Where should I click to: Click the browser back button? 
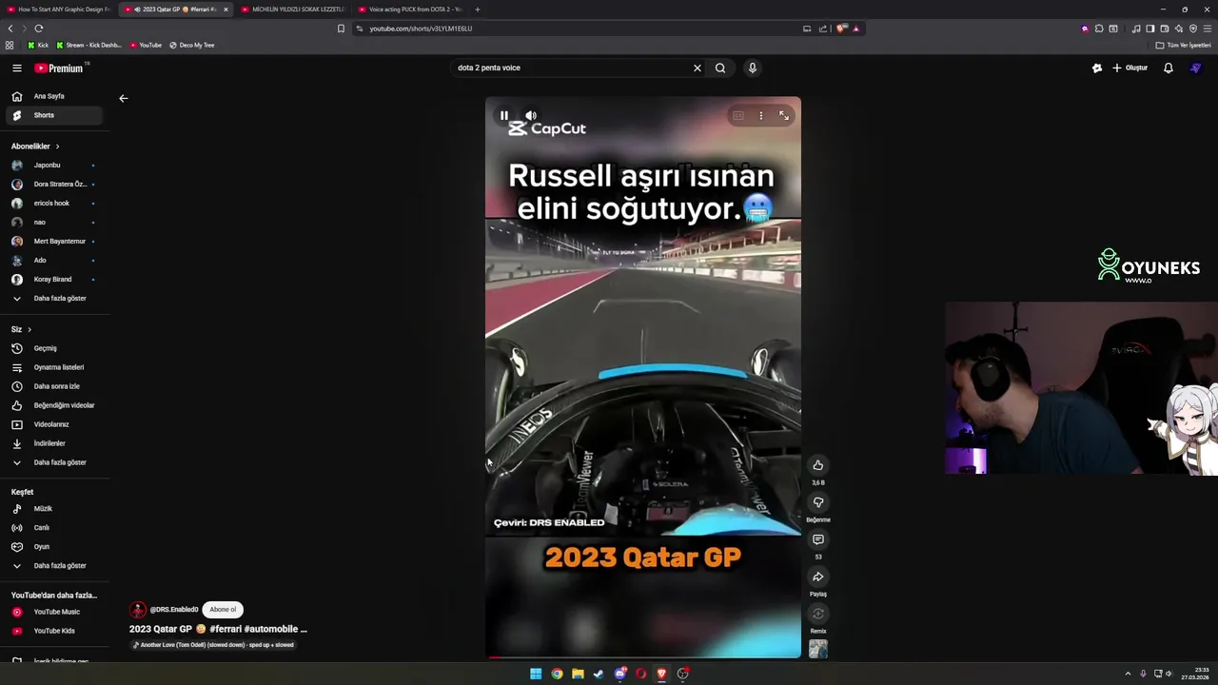[x=10, y=29]
